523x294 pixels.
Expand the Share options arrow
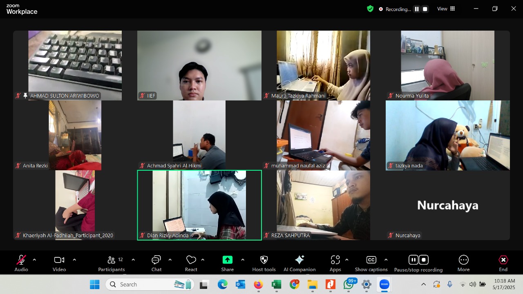243,260
